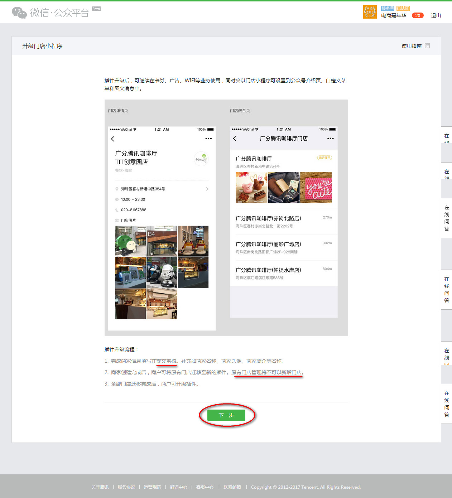The width and height of the screenshot is (452, 498).
Task: Open the Stormtrooper figure photo
Action: [162, 272]
